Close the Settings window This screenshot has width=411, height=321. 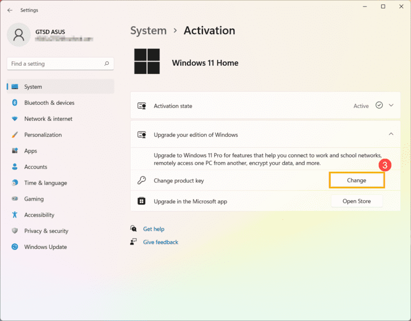401,6
